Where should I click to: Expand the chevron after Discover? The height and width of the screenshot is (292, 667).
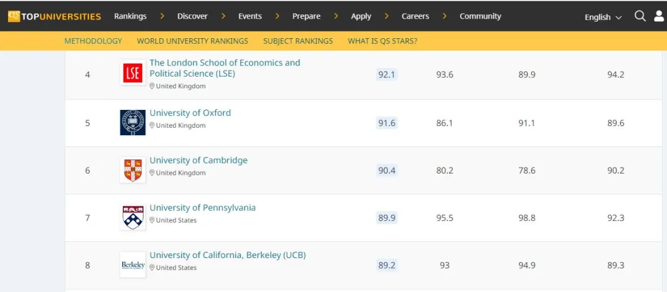(x=224, y=16)
